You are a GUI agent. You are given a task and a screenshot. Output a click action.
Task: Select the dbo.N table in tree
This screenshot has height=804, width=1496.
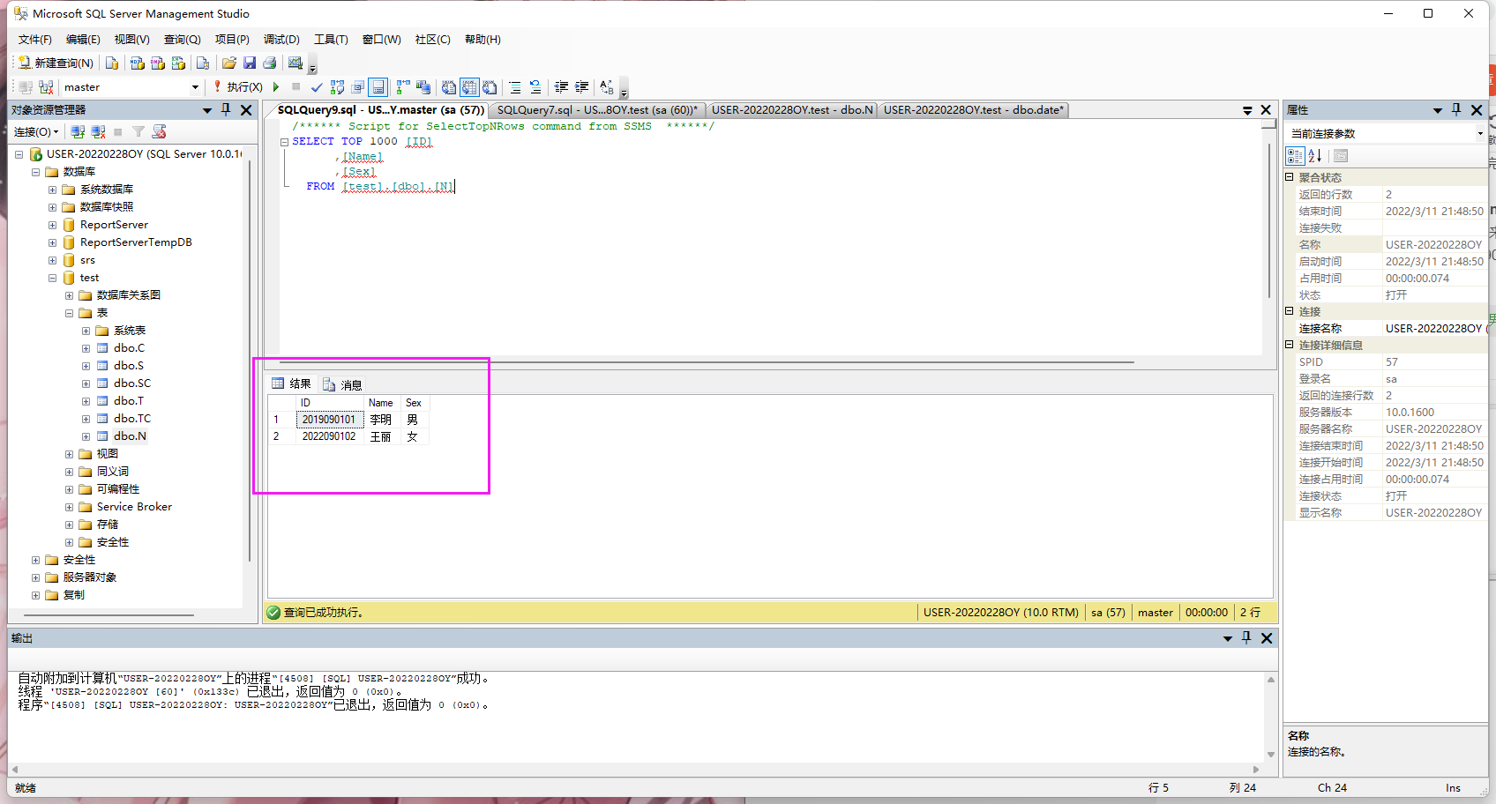130,436
